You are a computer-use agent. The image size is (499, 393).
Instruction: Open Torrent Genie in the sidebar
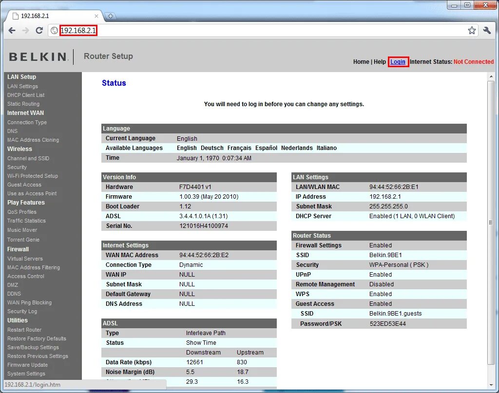point(23,240)
